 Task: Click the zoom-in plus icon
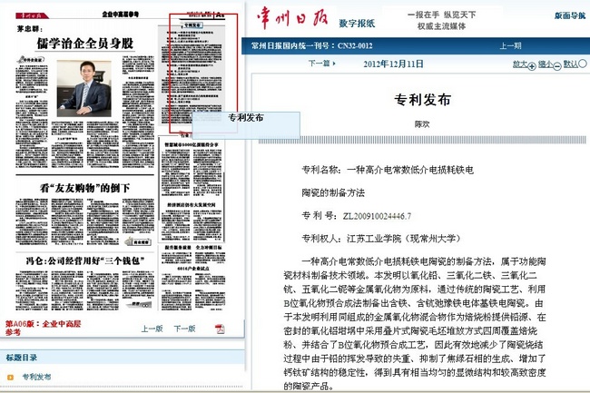(x=531, y=64)
